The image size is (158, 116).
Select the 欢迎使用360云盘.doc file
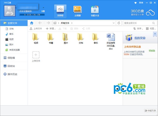(x=111, y=41)
